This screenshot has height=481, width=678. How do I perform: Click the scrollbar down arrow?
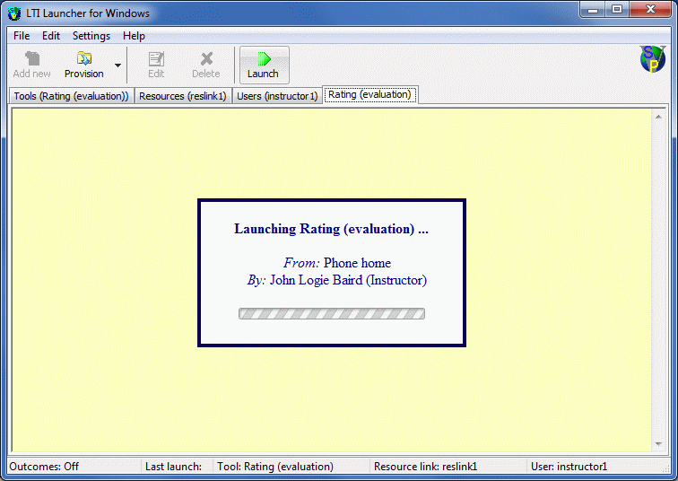[658, 444]
